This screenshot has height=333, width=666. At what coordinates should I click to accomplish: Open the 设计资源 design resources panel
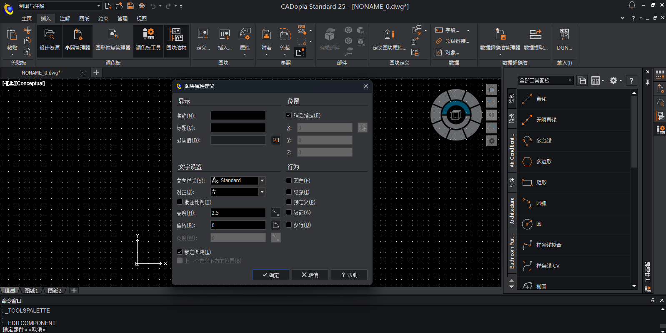tap(50, 40)
